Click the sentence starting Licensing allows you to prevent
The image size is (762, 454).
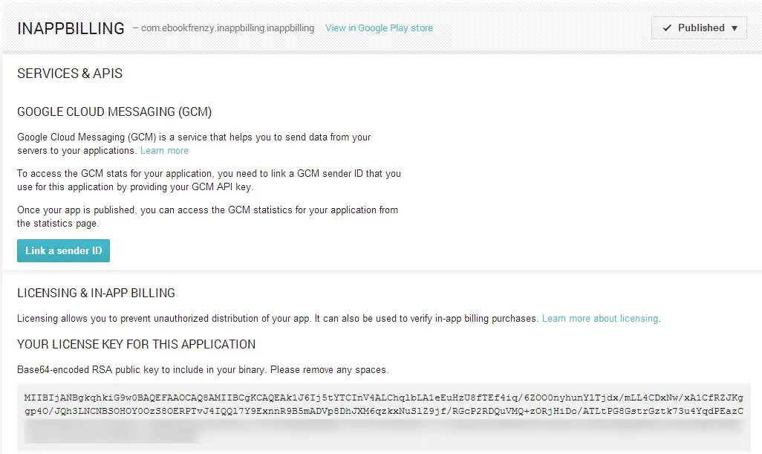coord(277,318)
